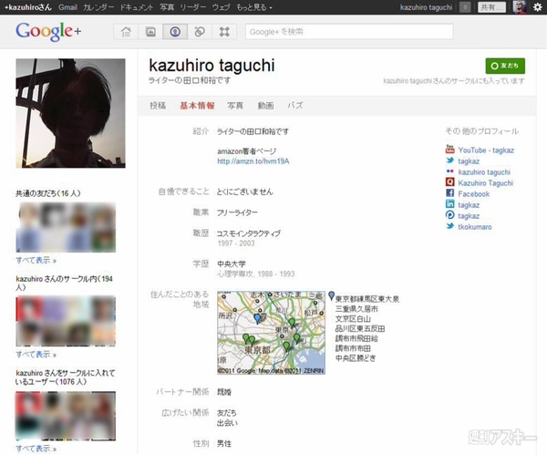Click the account avatar in top bar

click(520, 7)
